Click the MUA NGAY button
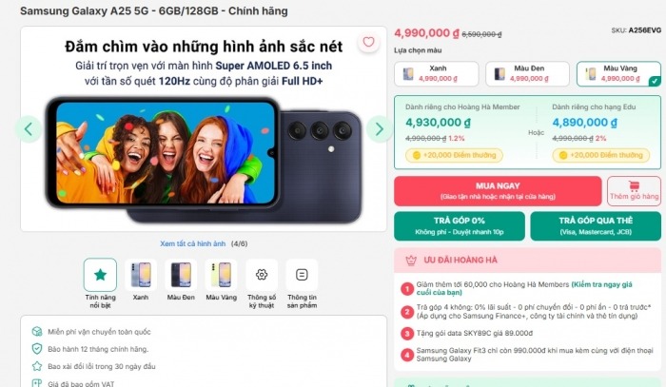This screenshot has width=666, height=387. tap(498, 191)
